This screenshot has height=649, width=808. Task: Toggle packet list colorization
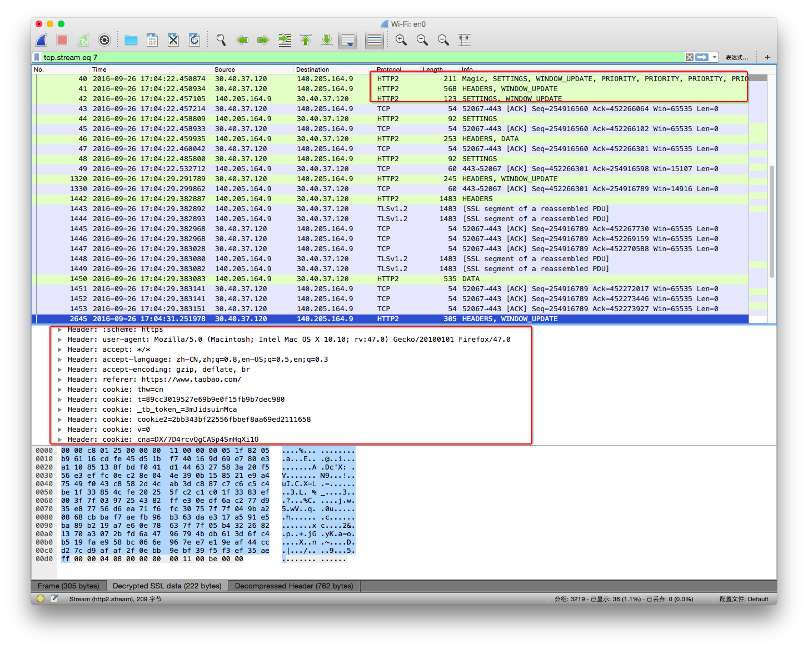coord(375,40)
